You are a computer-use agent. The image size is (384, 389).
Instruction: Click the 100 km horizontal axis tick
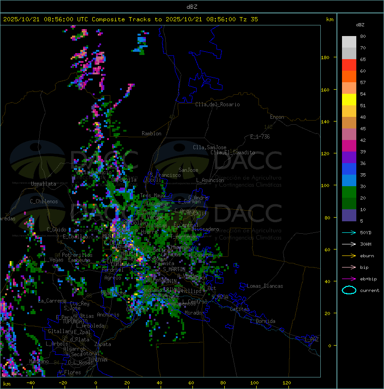tap(254, 383)
